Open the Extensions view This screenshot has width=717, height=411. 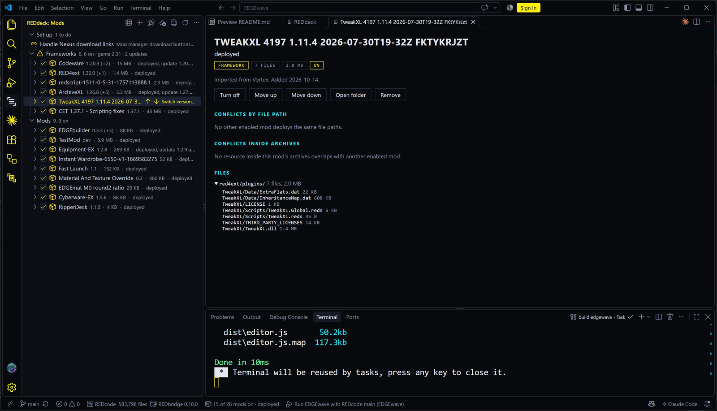12,139
